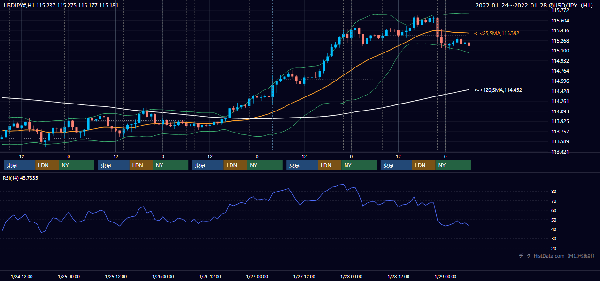The image size is (600, 281).
Task: Select the 1/25 00:00 date label
Action: (x=69, y=276)
